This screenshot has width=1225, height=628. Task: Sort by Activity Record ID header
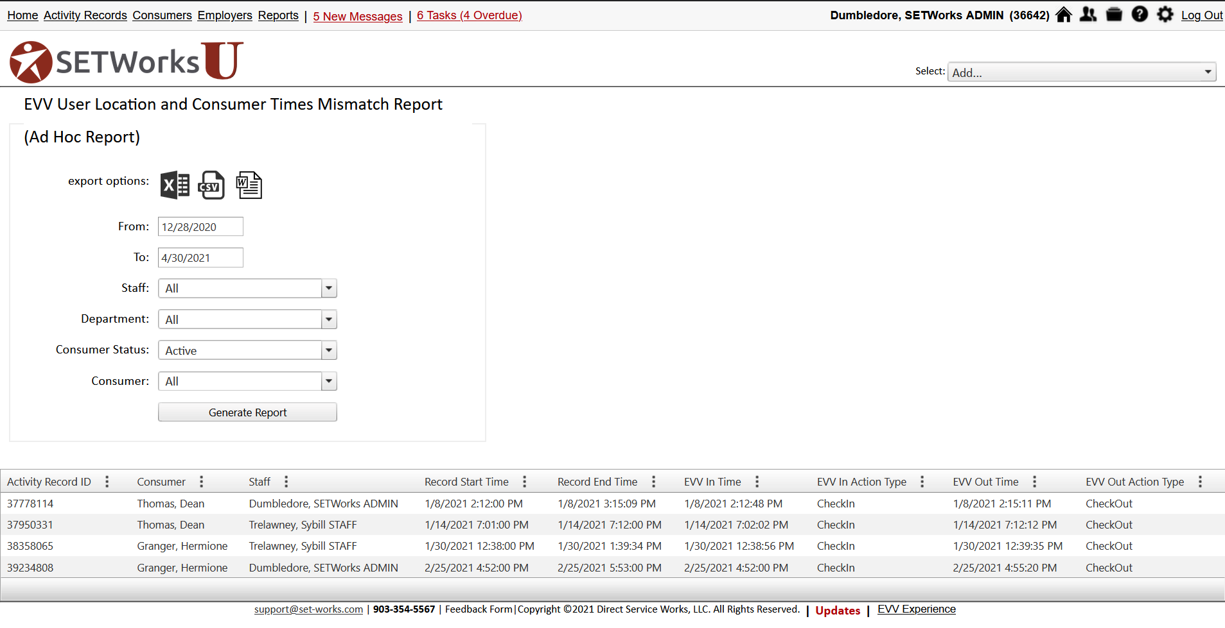pos(49,482)
